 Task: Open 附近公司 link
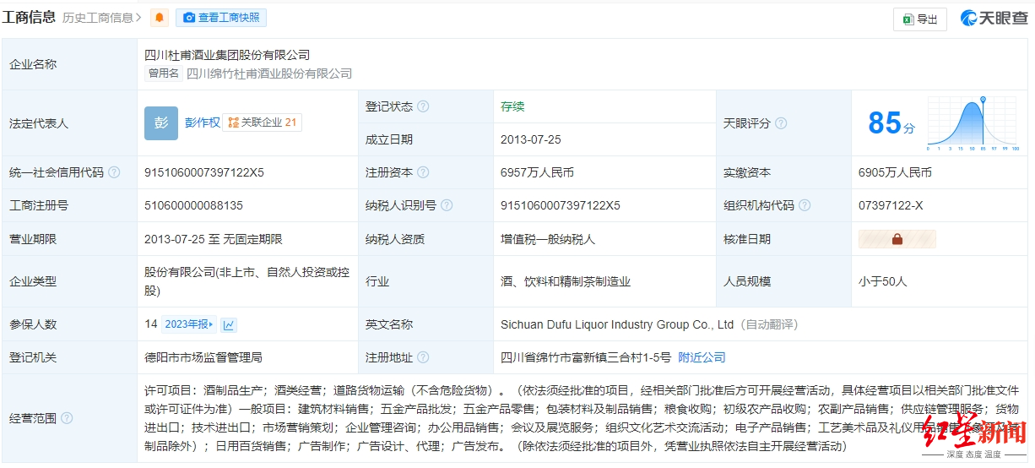[702, 357]
